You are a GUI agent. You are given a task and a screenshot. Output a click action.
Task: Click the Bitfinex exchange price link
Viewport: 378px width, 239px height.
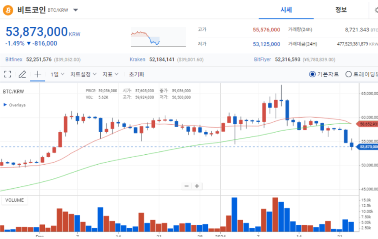pyautogui.click(x=14, y=59)
